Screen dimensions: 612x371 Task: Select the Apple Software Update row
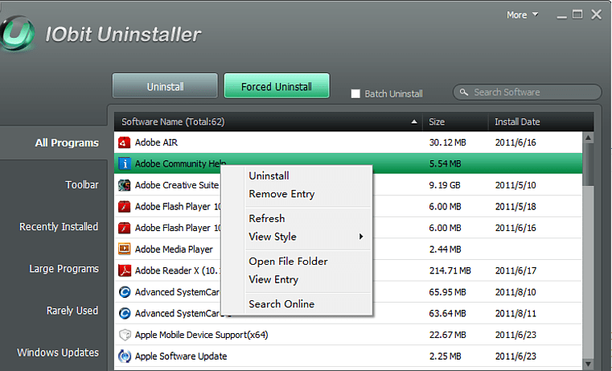(348, 356)
